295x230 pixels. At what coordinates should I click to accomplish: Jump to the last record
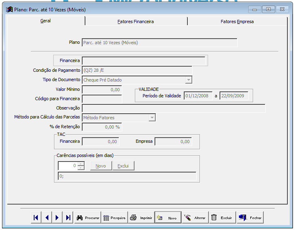68,218
